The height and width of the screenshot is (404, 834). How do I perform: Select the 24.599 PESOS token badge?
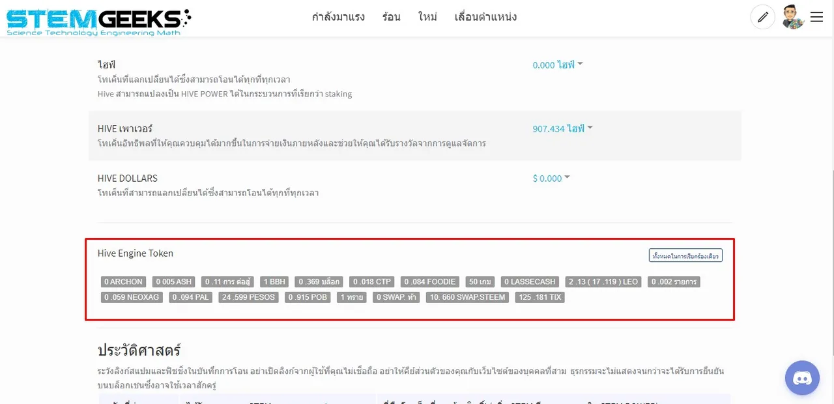[248, 297]
